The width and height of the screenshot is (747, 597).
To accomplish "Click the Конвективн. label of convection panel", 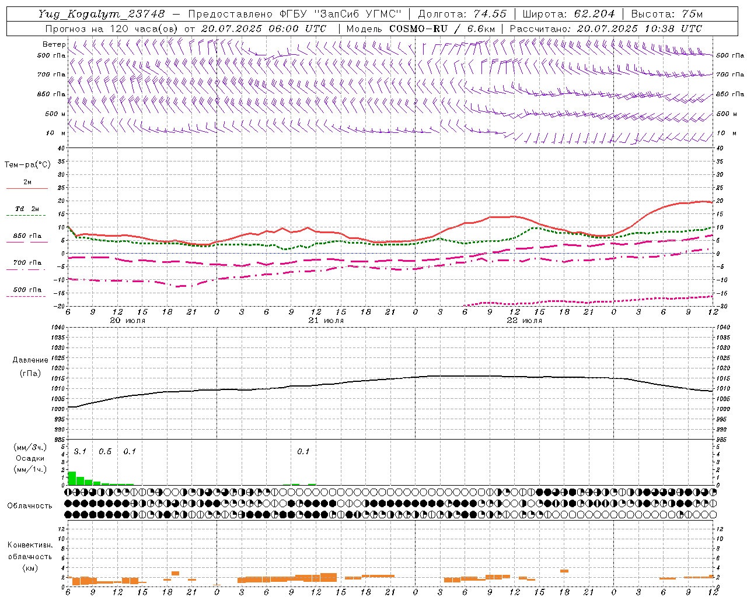I will tap(30, 545).
